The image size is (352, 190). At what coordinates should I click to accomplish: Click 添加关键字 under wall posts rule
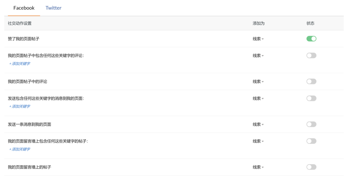(x=20, y=149)
